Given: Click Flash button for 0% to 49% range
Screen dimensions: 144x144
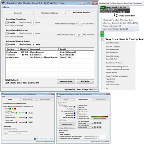Looking at the screenshot, I should pos(31,113).
